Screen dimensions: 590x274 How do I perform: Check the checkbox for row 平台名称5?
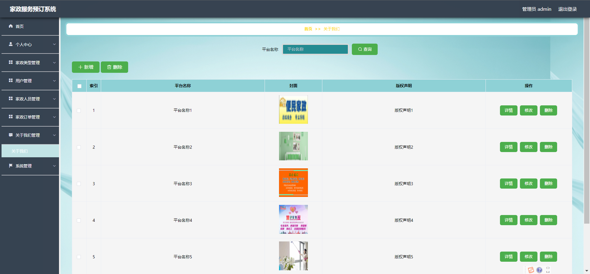pyautogui.click(x=79, y=257)
